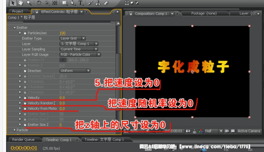Select the Rotation tool
264x152 pixels.
click(x=39, y=3)
